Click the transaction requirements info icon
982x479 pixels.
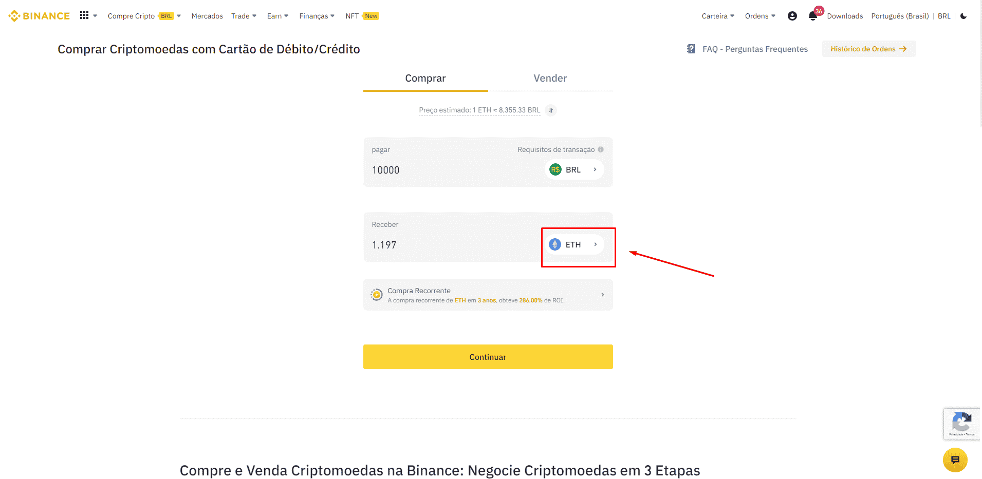601,149
